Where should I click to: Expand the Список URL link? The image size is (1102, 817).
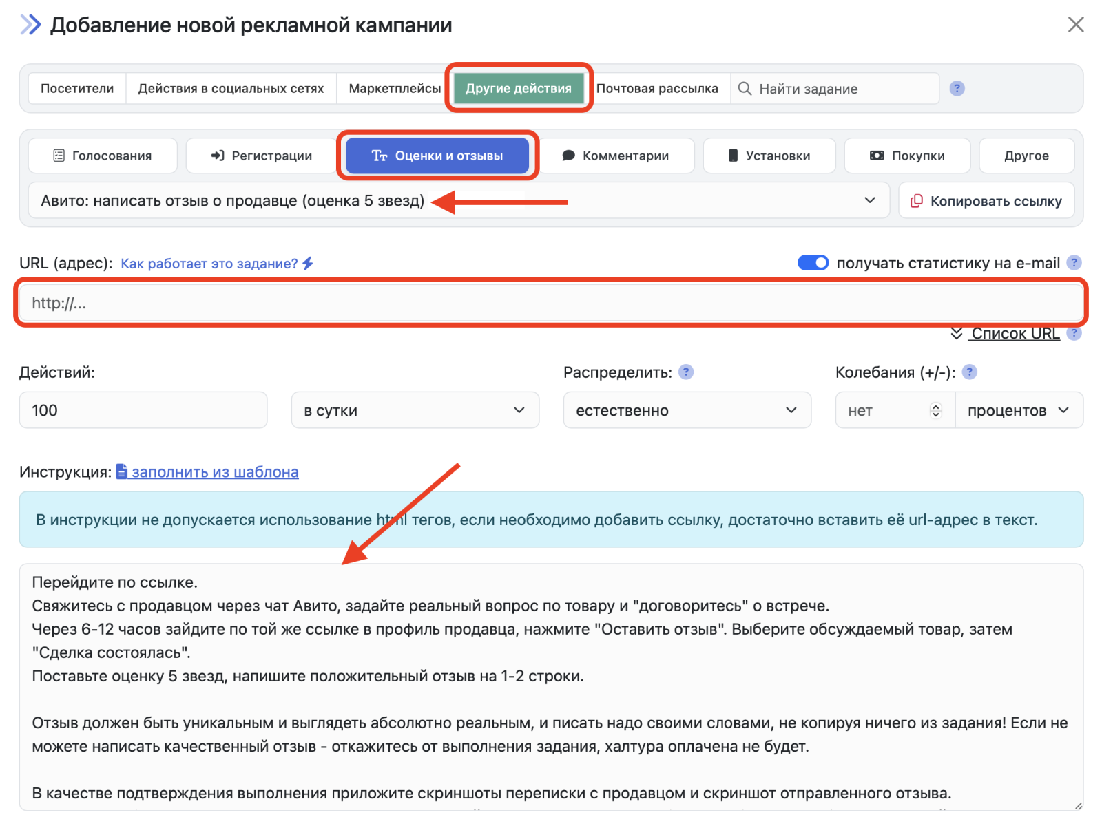pos(1015,334)
